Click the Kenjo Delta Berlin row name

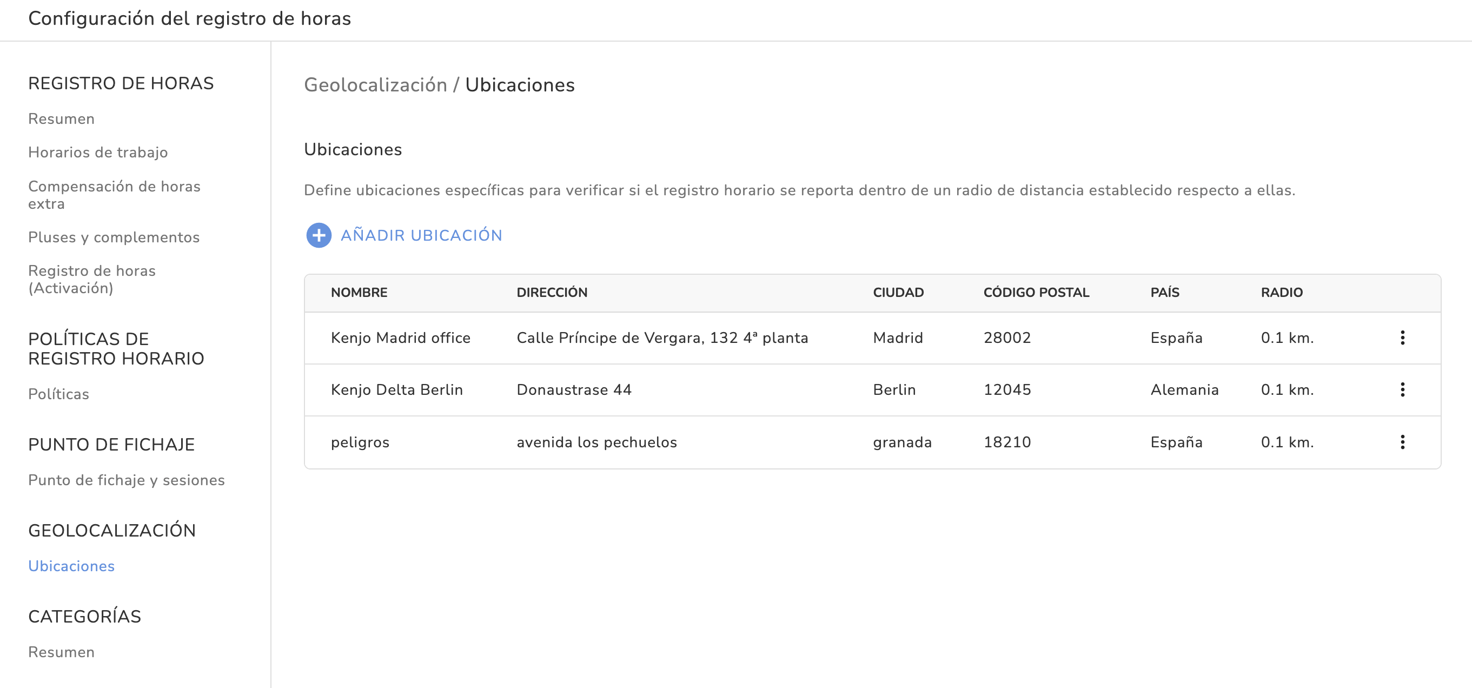tap(396, 390)
